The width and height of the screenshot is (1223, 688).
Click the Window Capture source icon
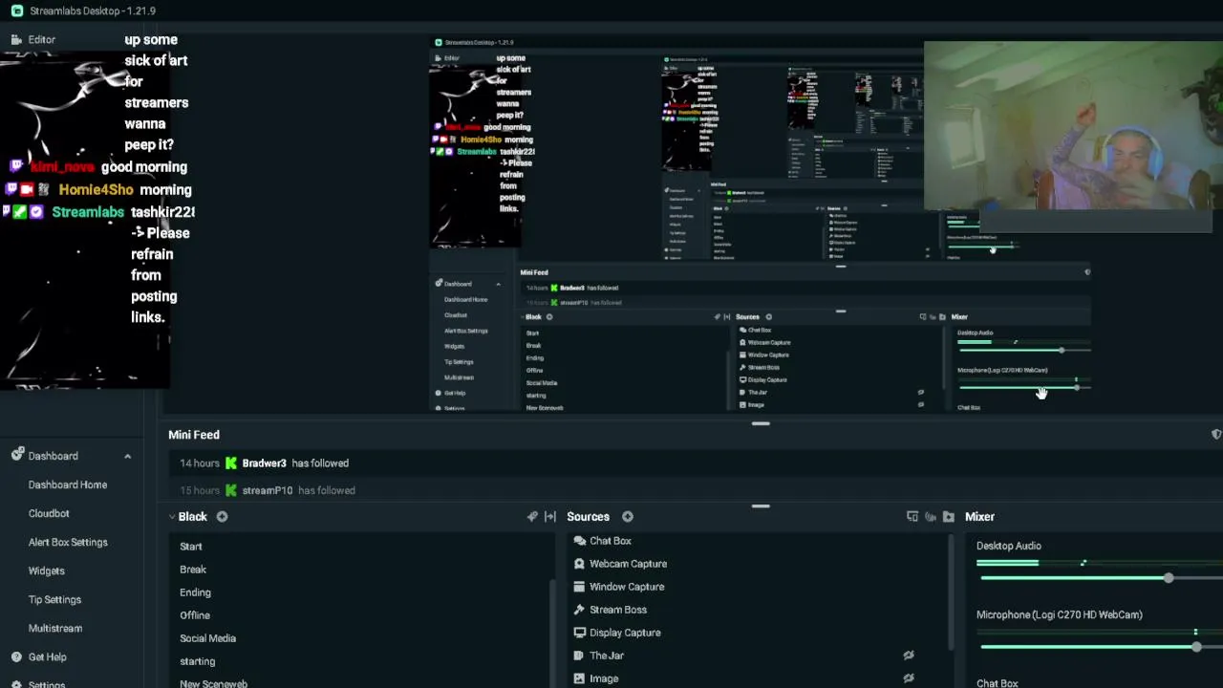coord(579,587)
